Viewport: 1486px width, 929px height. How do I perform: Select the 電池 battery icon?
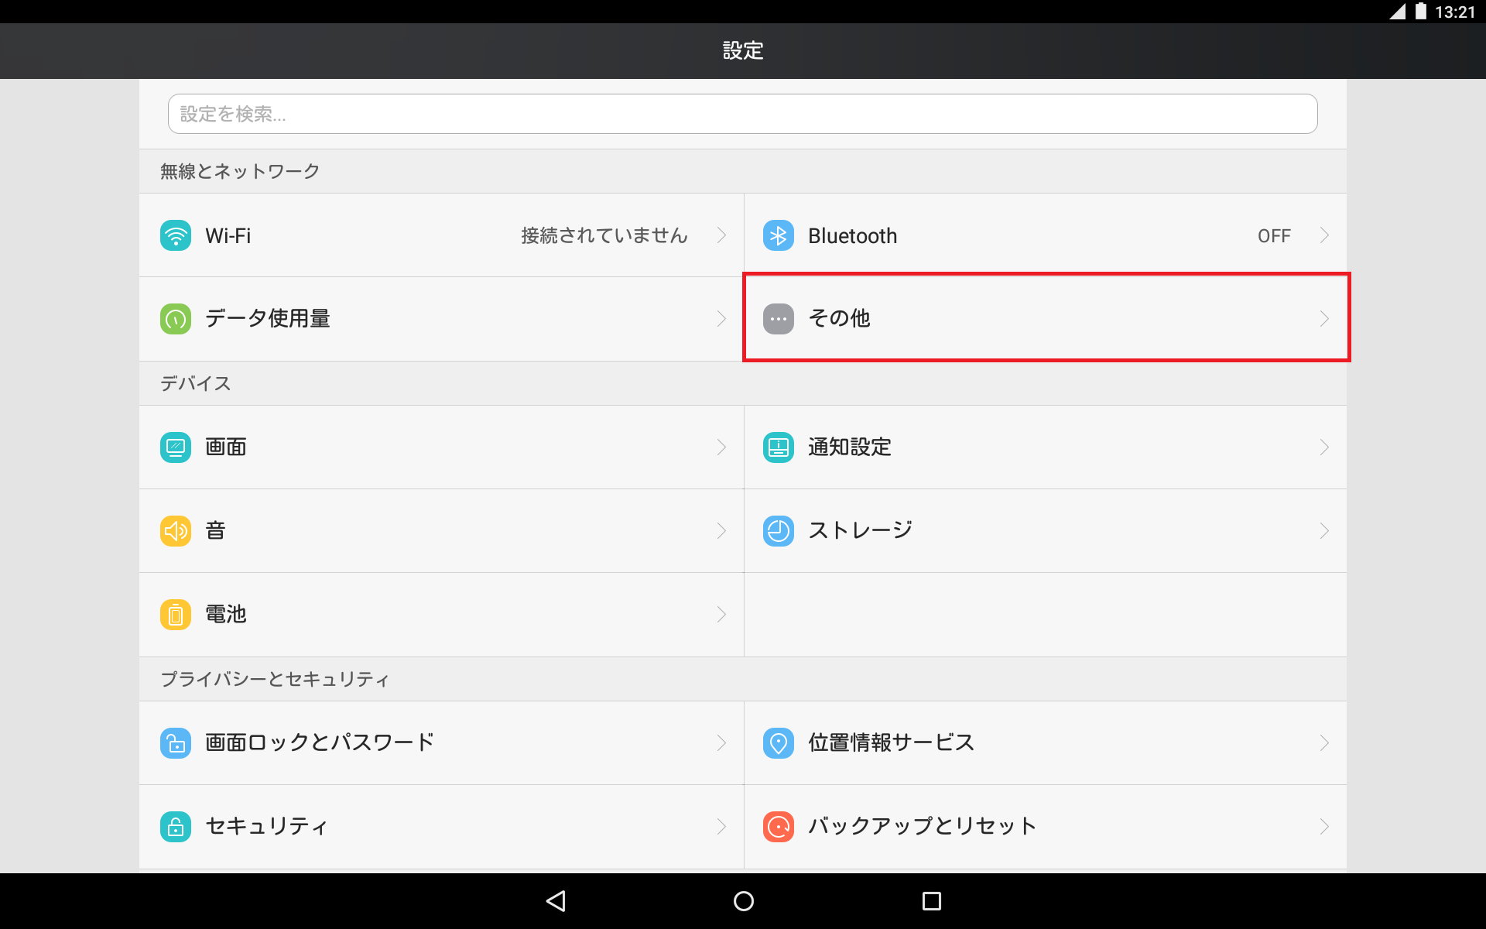[176, 614]
